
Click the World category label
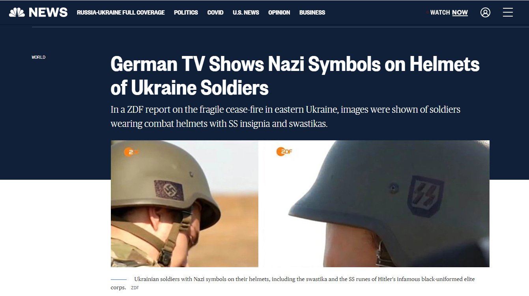(x=39, y=58)
